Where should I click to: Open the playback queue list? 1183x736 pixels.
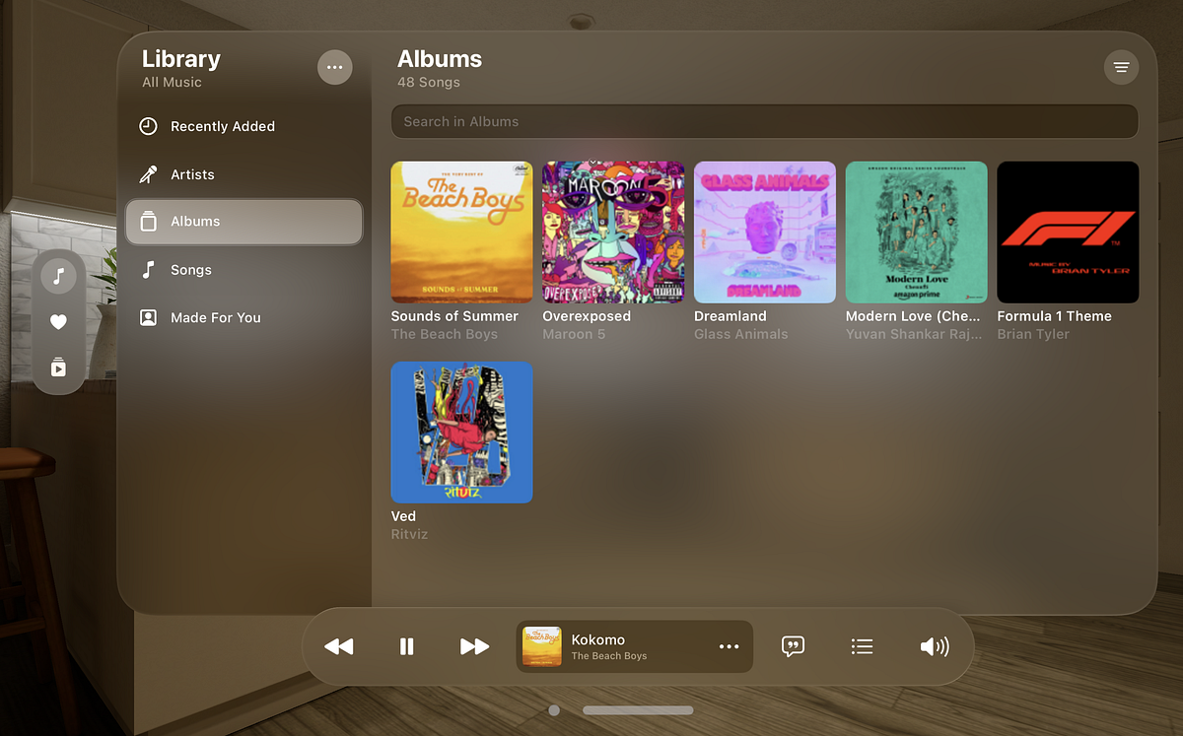[862, 646]
